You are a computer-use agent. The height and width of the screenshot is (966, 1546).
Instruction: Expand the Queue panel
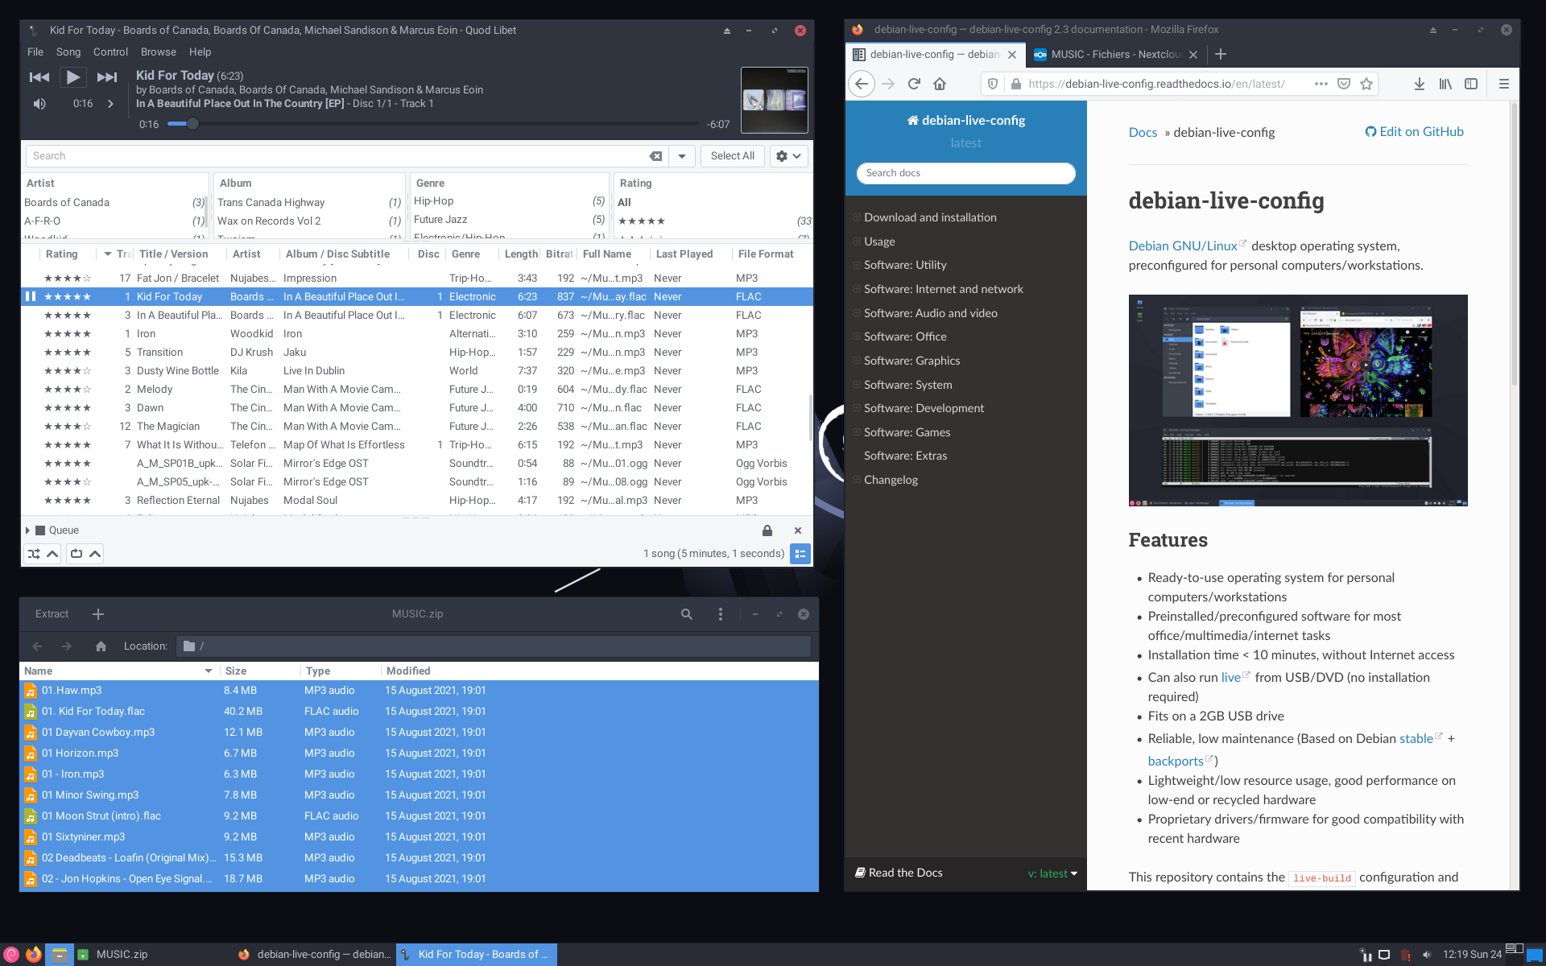click(27, 530)
